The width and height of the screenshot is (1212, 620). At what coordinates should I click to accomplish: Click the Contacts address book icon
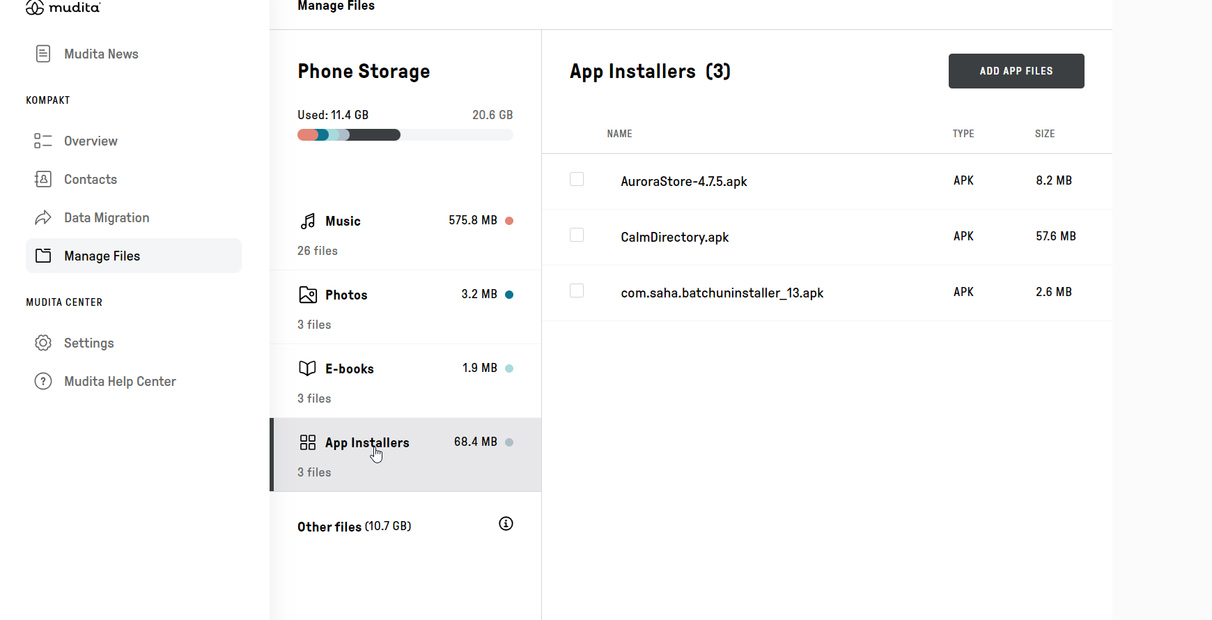(43, 179)
